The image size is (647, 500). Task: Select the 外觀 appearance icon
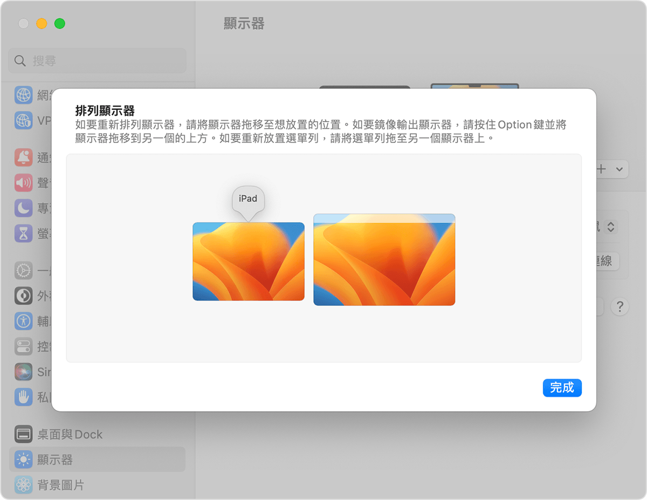(23, 295)
